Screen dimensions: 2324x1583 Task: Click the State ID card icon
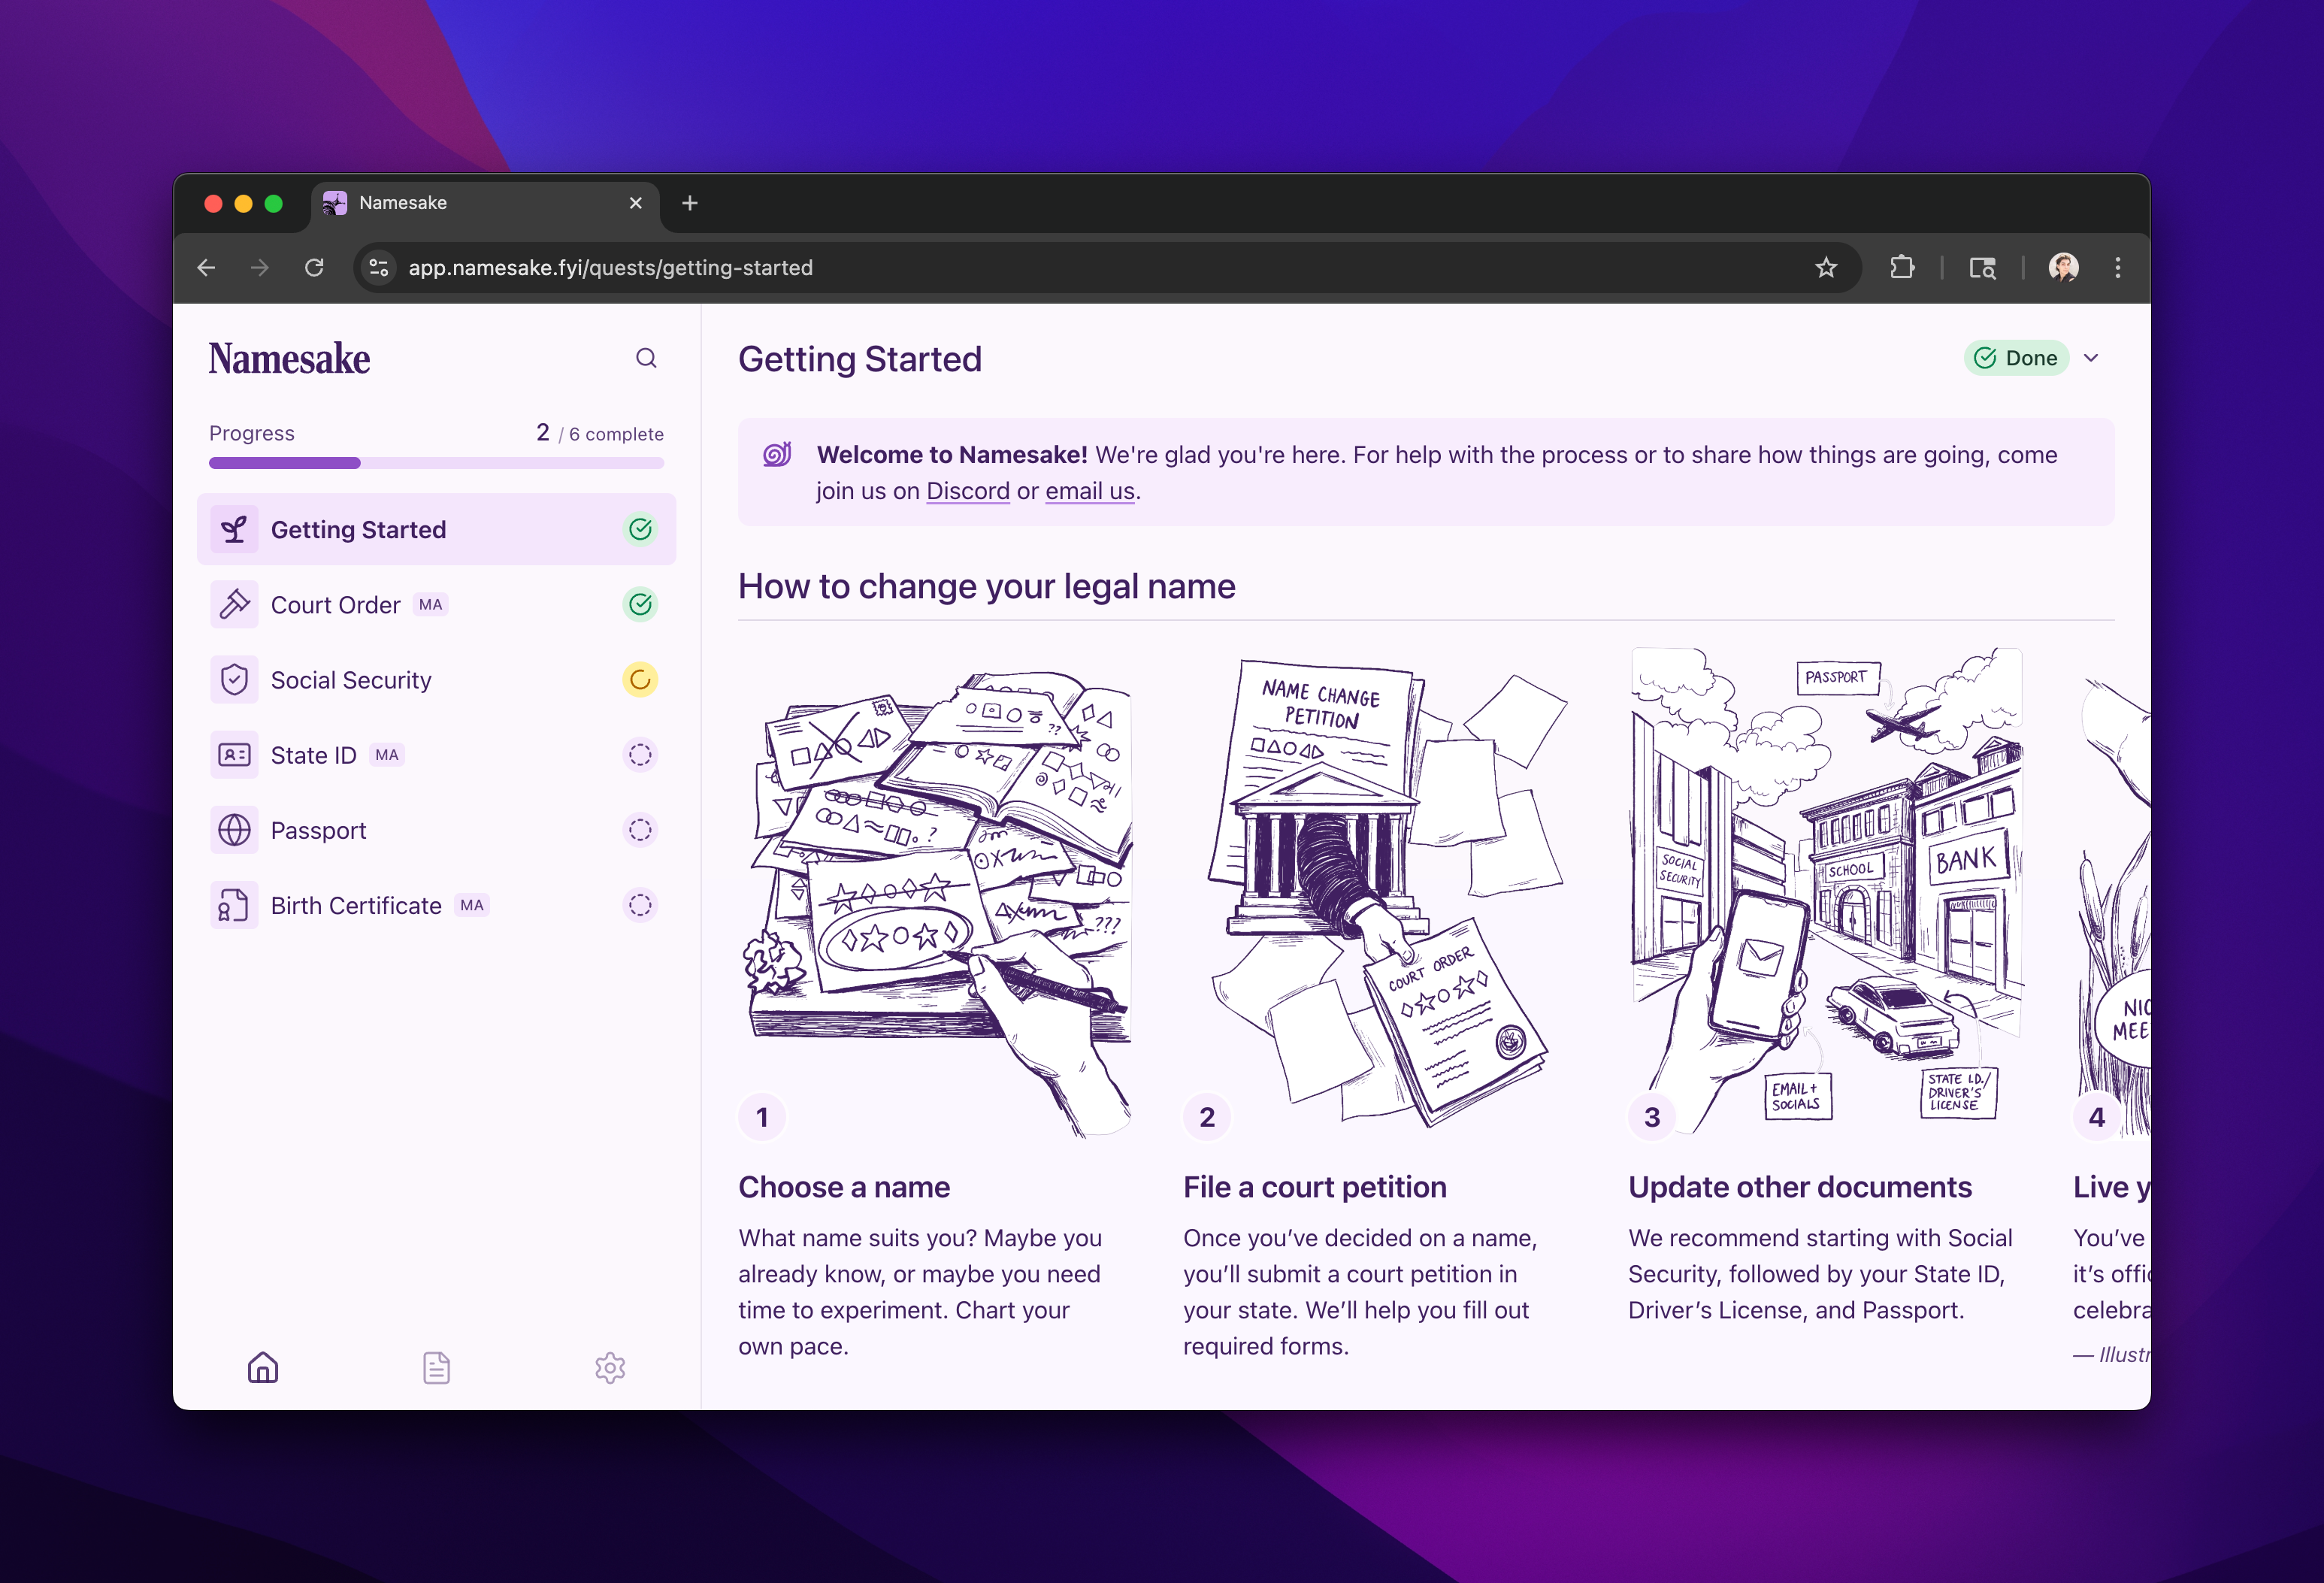[x=234, y=755]
